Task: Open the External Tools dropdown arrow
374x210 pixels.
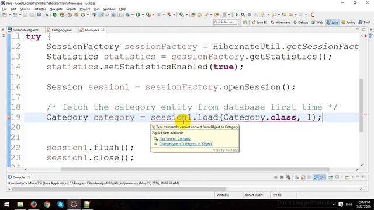Action: [153, 15]
